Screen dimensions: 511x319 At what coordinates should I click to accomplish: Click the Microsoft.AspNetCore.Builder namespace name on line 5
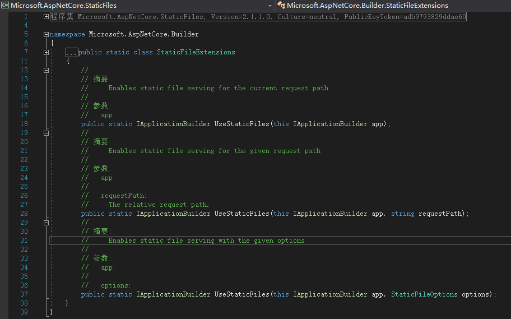[143, 34]
